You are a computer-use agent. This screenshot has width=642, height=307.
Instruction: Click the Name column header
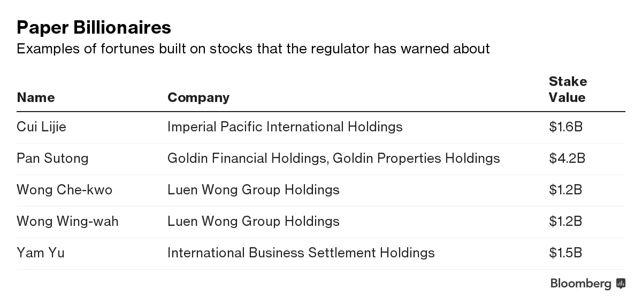[x=36, y=97]
